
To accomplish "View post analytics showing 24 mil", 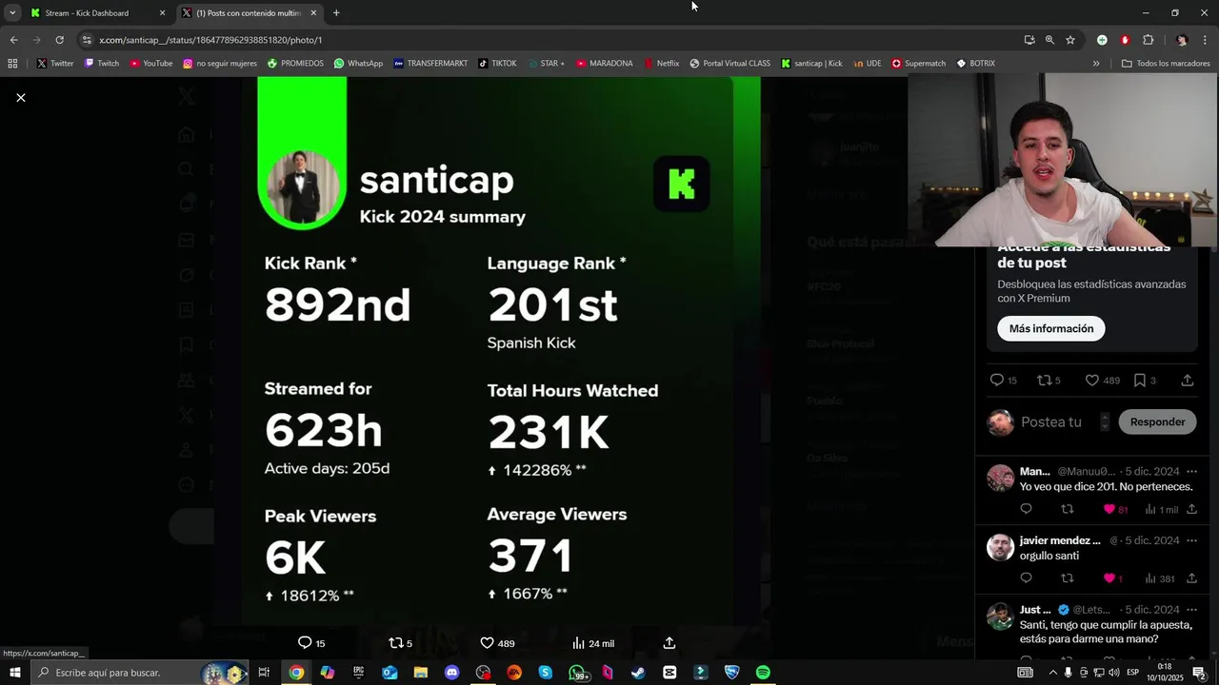I will pyautogui.click(x=593, y=643).
